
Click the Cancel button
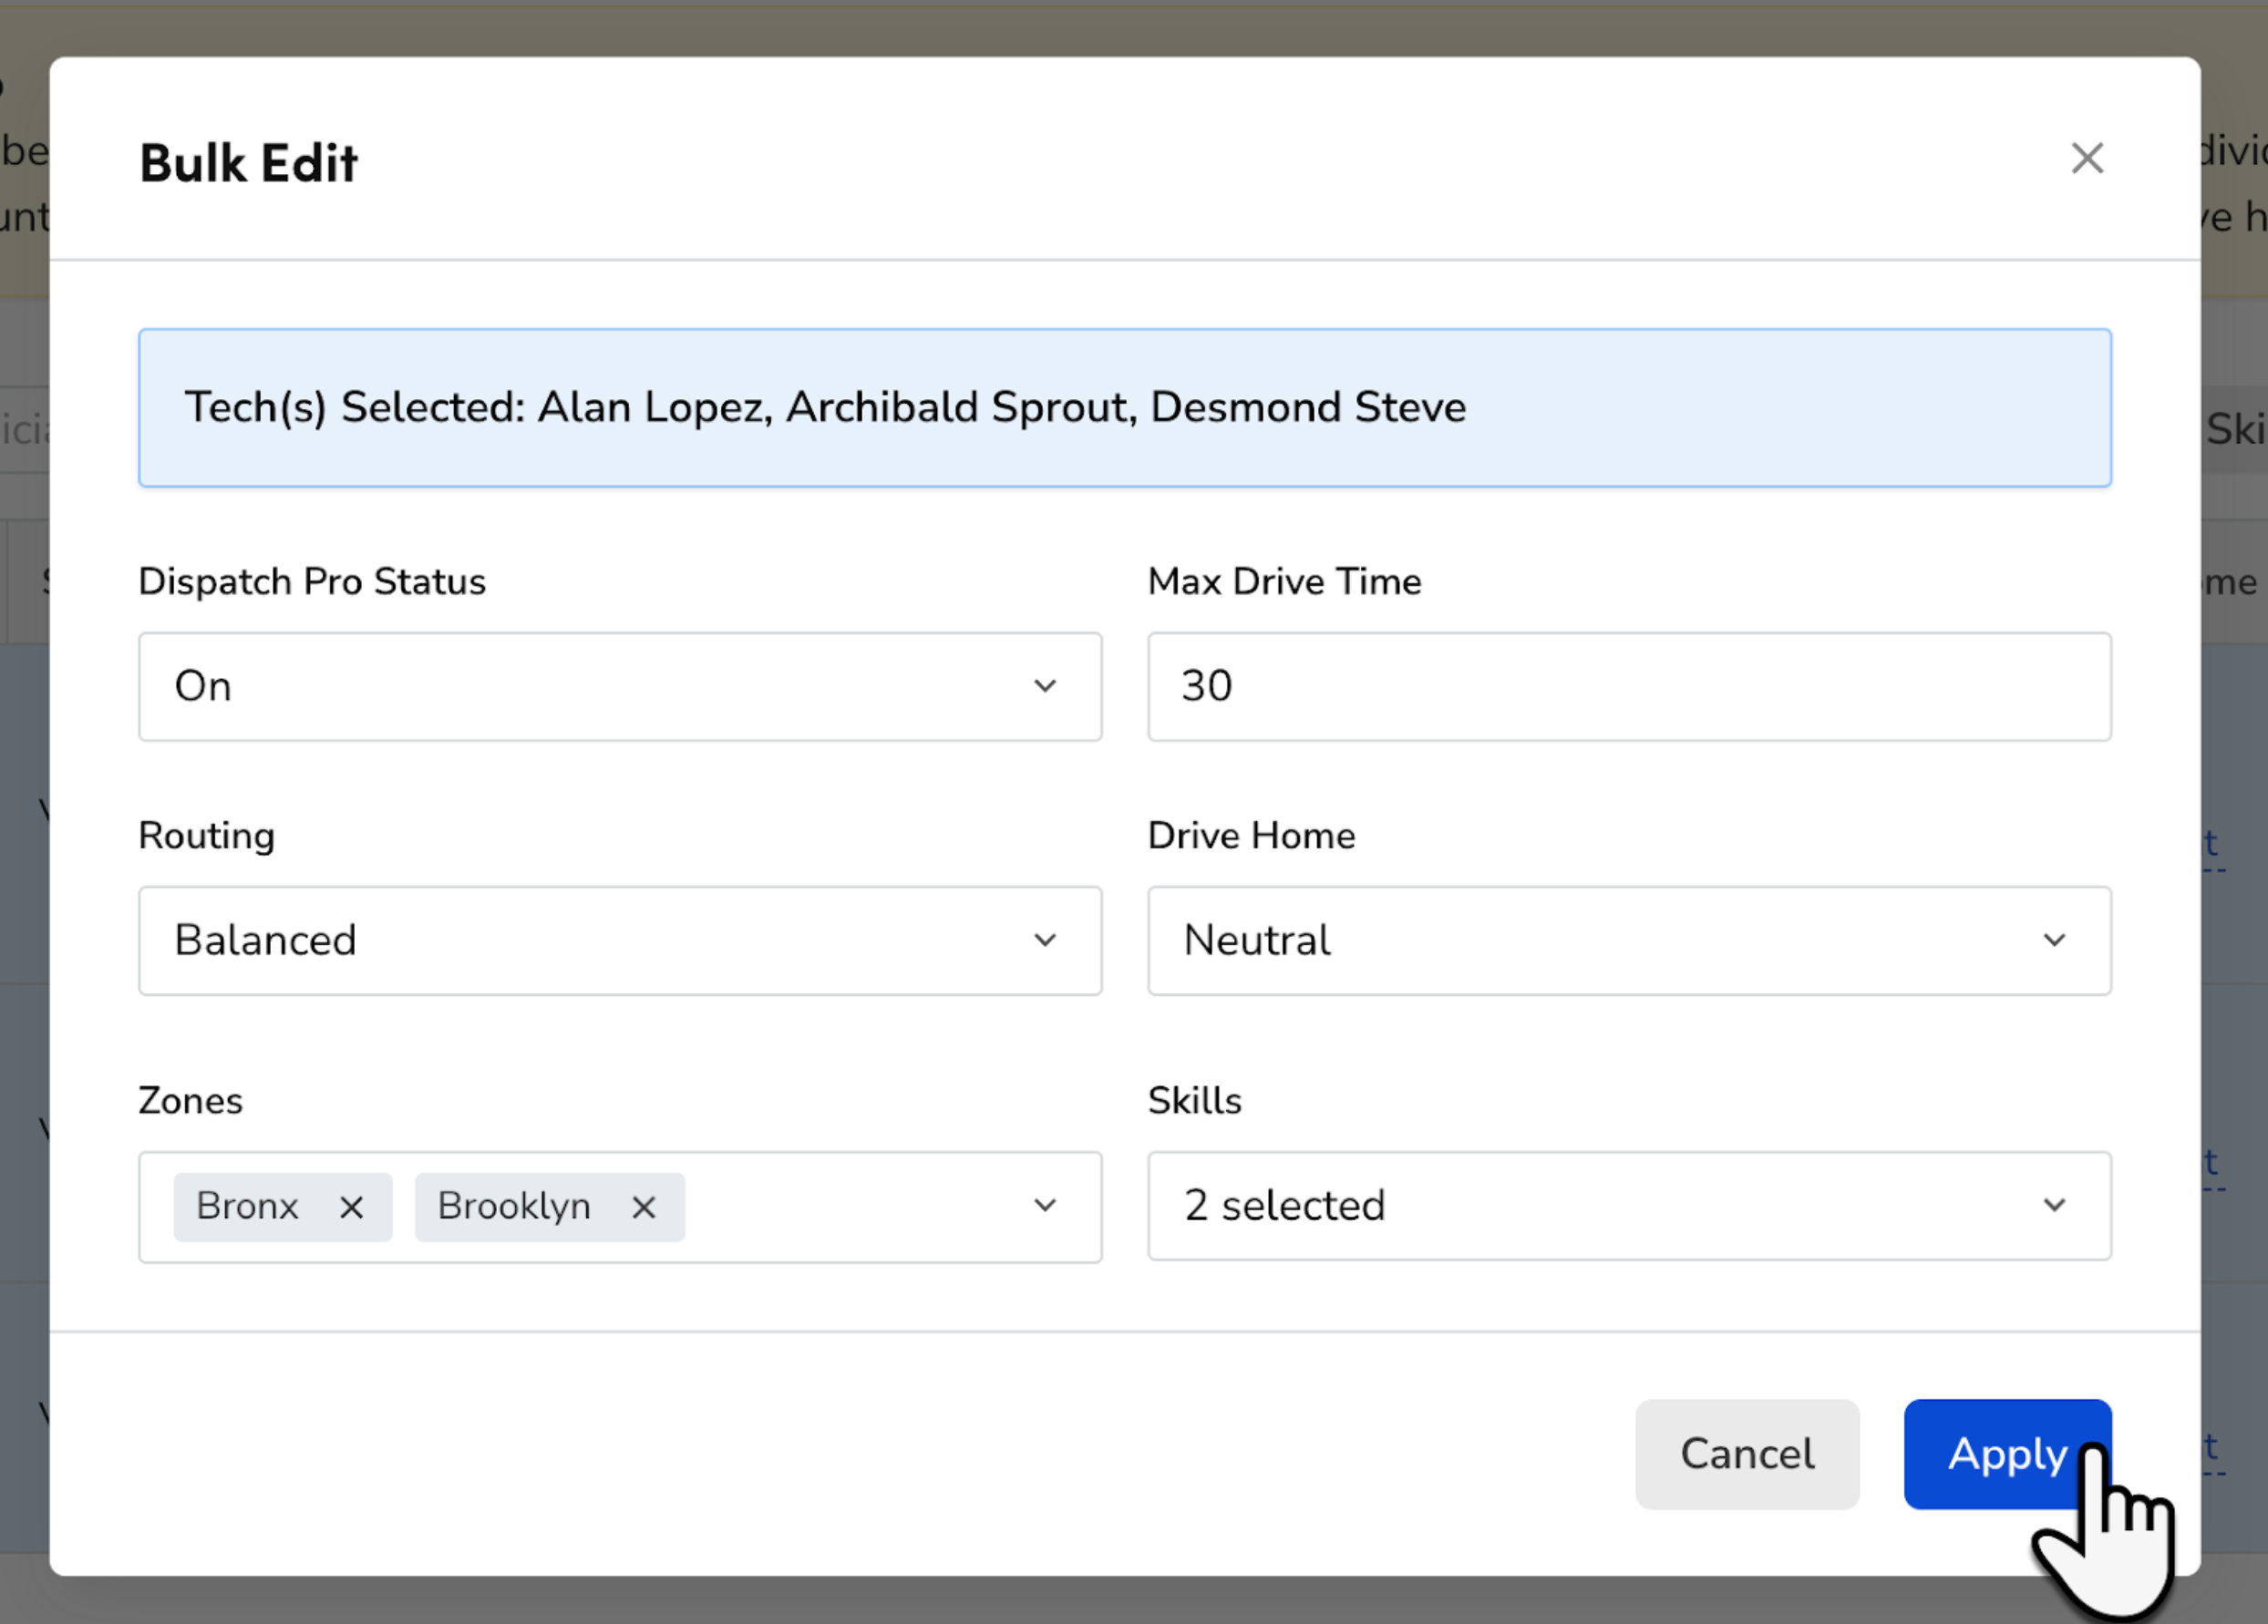click(x=1746, y=1454)
